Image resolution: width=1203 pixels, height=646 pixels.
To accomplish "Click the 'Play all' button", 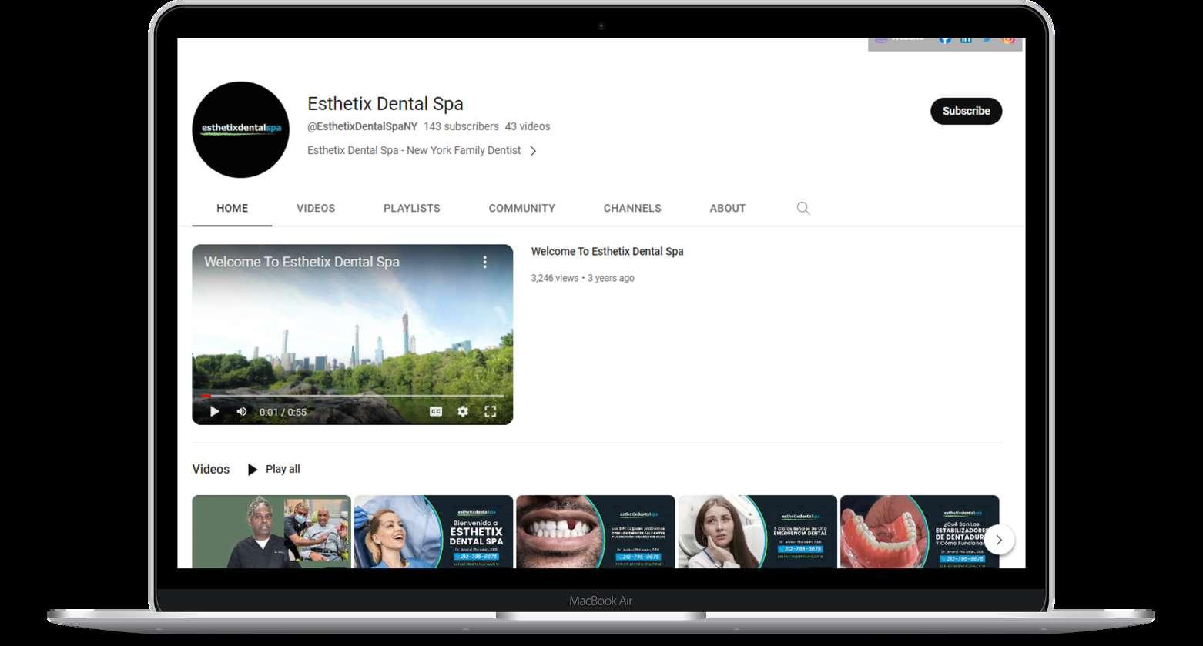I will click(x=273, y=469).
